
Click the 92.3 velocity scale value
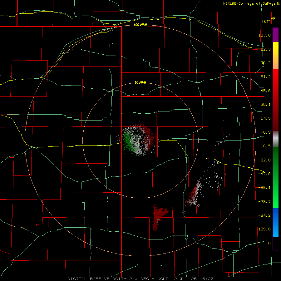266,49
